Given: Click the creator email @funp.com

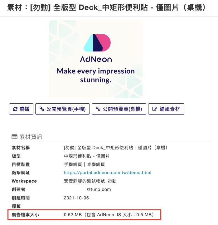Looking at the screenshot, I should point(99,189).
